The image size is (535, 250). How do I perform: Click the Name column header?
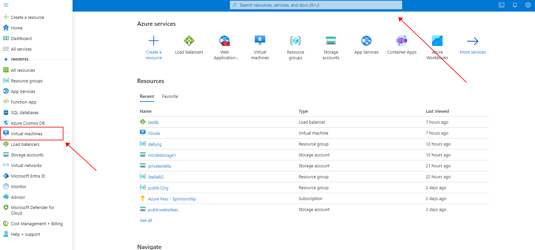pyautogui.click(x=146, y=111)
